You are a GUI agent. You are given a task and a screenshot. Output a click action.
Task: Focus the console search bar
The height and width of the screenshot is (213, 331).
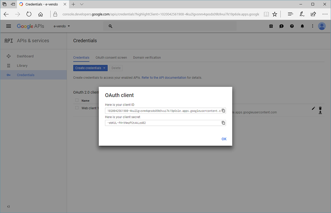pos(170,26)
